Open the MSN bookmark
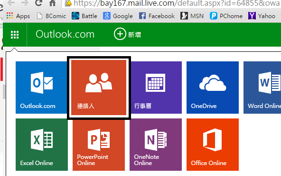Viewport: 281px width, 176px height. tap(192, 16)
